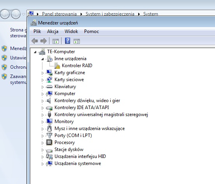Click the Kontrolery IDE ATA/ATAPI icon

[49, 108]
